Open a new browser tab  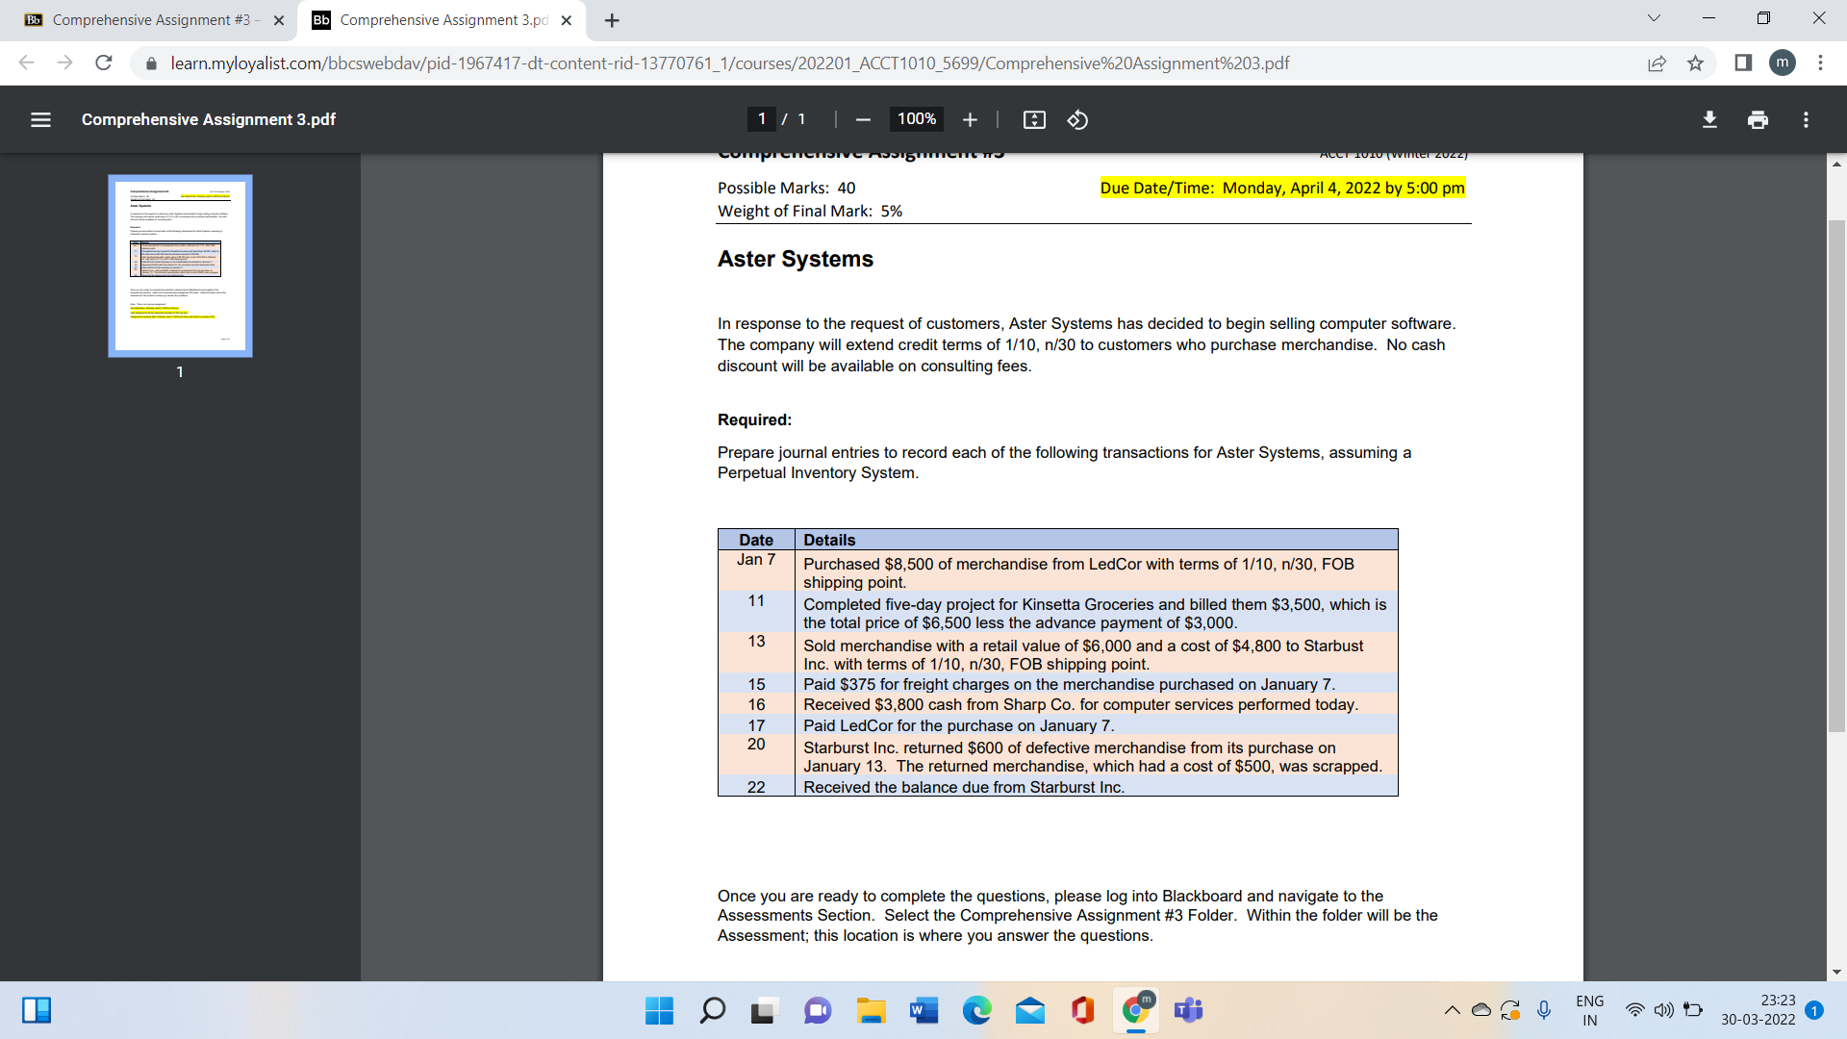point(612,20)
